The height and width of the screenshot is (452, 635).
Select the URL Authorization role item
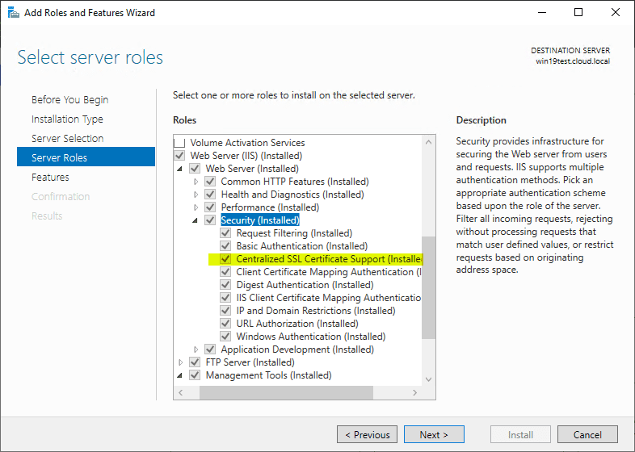(x=297, y=324)
